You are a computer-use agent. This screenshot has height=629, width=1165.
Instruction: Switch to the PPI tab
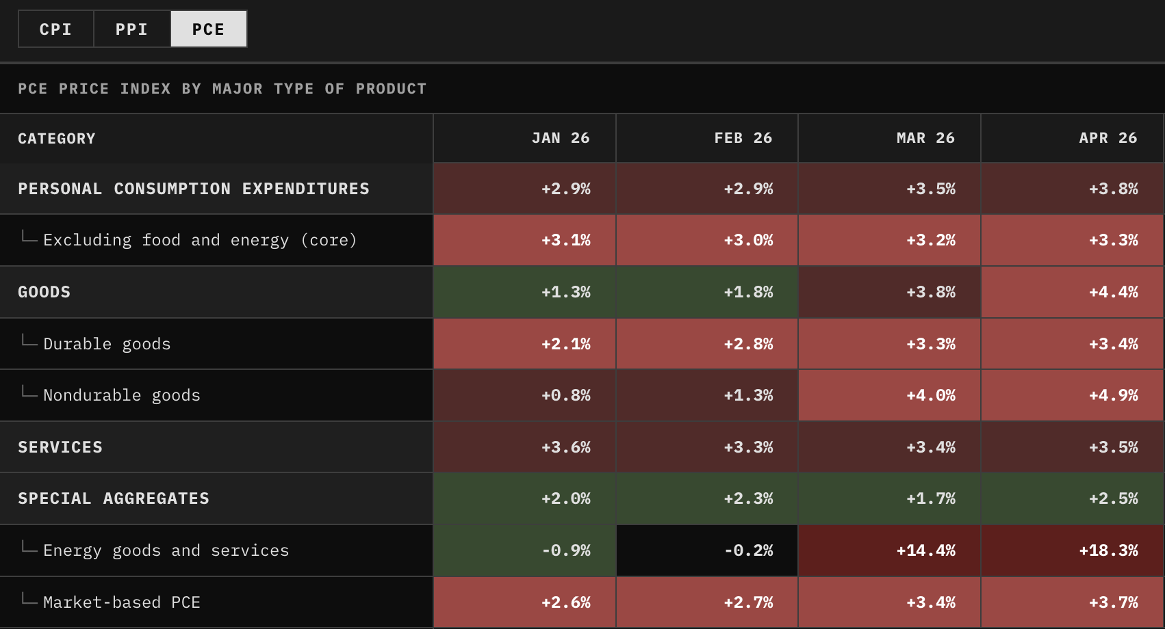[132, 29]
